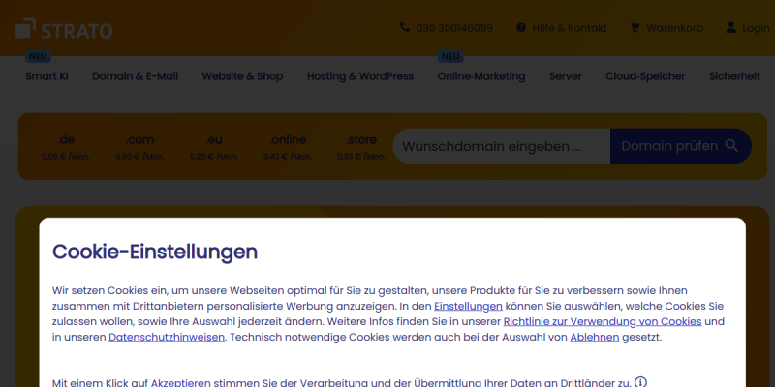Click the NEU badge above Online-Marketing
This screenshot has width=775, height=387.
tap(450, 56)
